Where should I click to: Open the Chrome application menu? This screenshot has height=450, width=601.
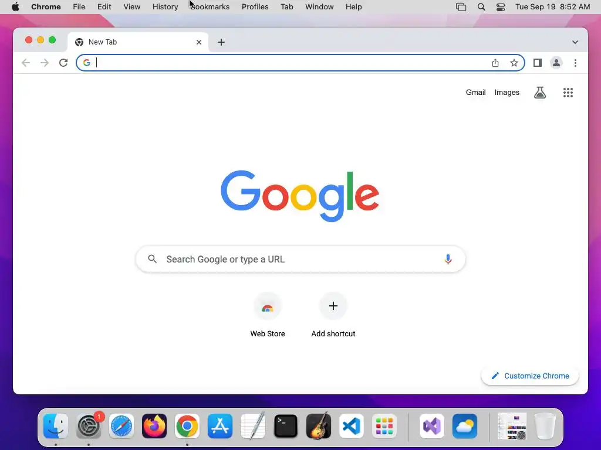click(x=46, y=6)
